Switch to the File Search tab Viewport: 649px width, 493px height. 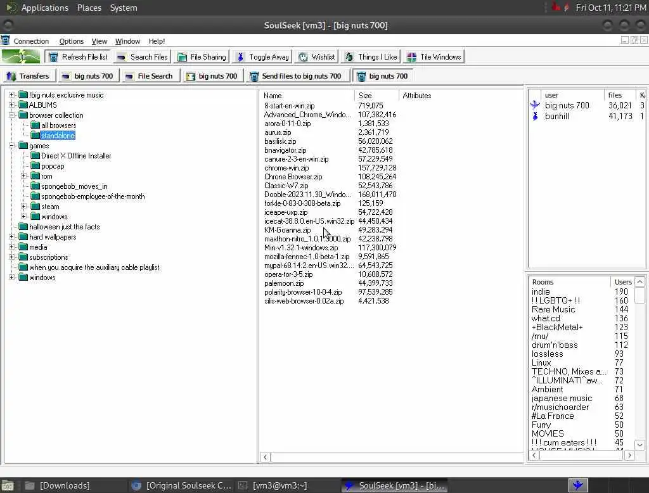click(x=150, y=76)
